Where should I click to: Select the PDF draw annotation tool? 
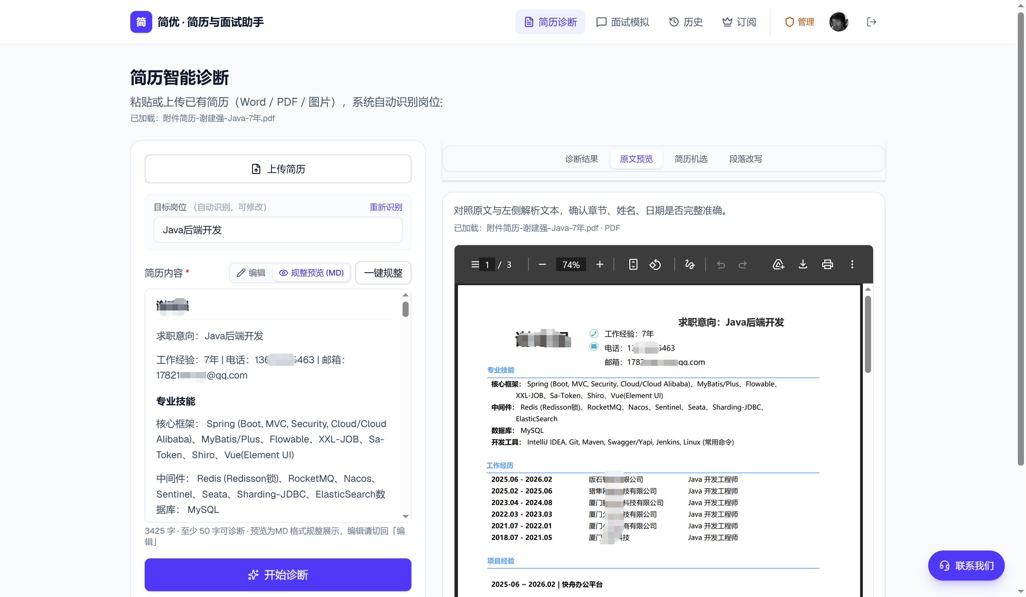click(690, 265)
